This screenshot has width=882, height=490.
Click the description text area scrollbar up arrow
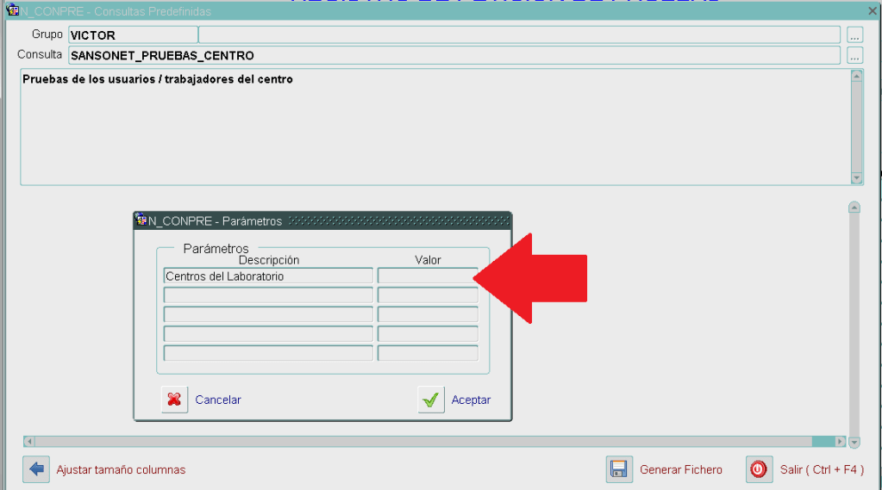pyautogui.click(x=857, y=76)
